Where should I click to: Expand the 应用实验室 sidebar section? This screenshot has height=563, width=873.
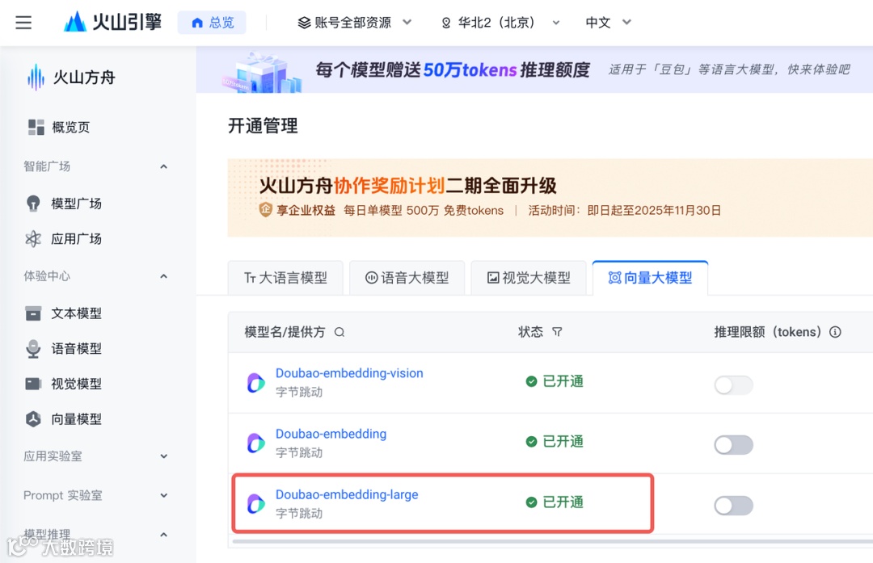point(163,456)
